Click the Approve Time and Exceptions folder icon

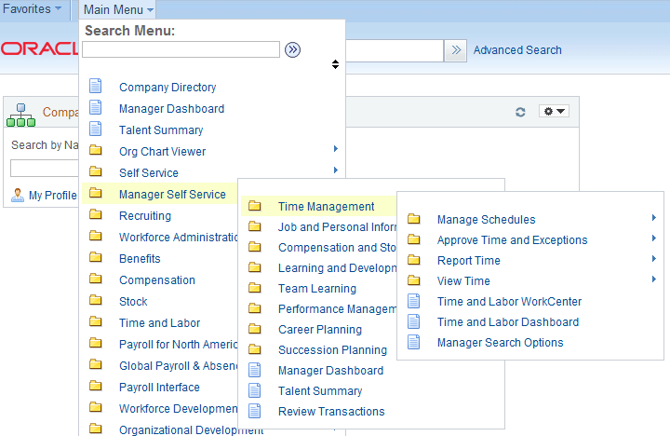(413, 238)
